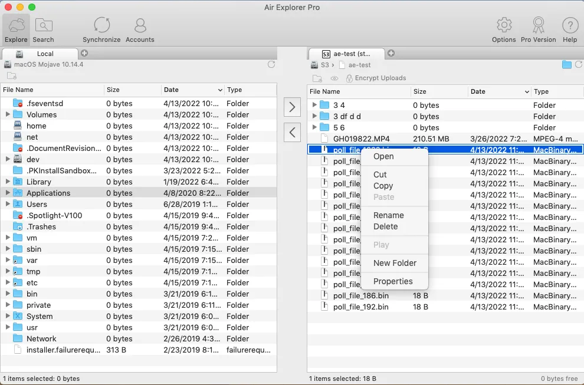
Task: Expand the '3 4' folder in S3 pane
Action: pyautogui.click(x=314, y=104)
